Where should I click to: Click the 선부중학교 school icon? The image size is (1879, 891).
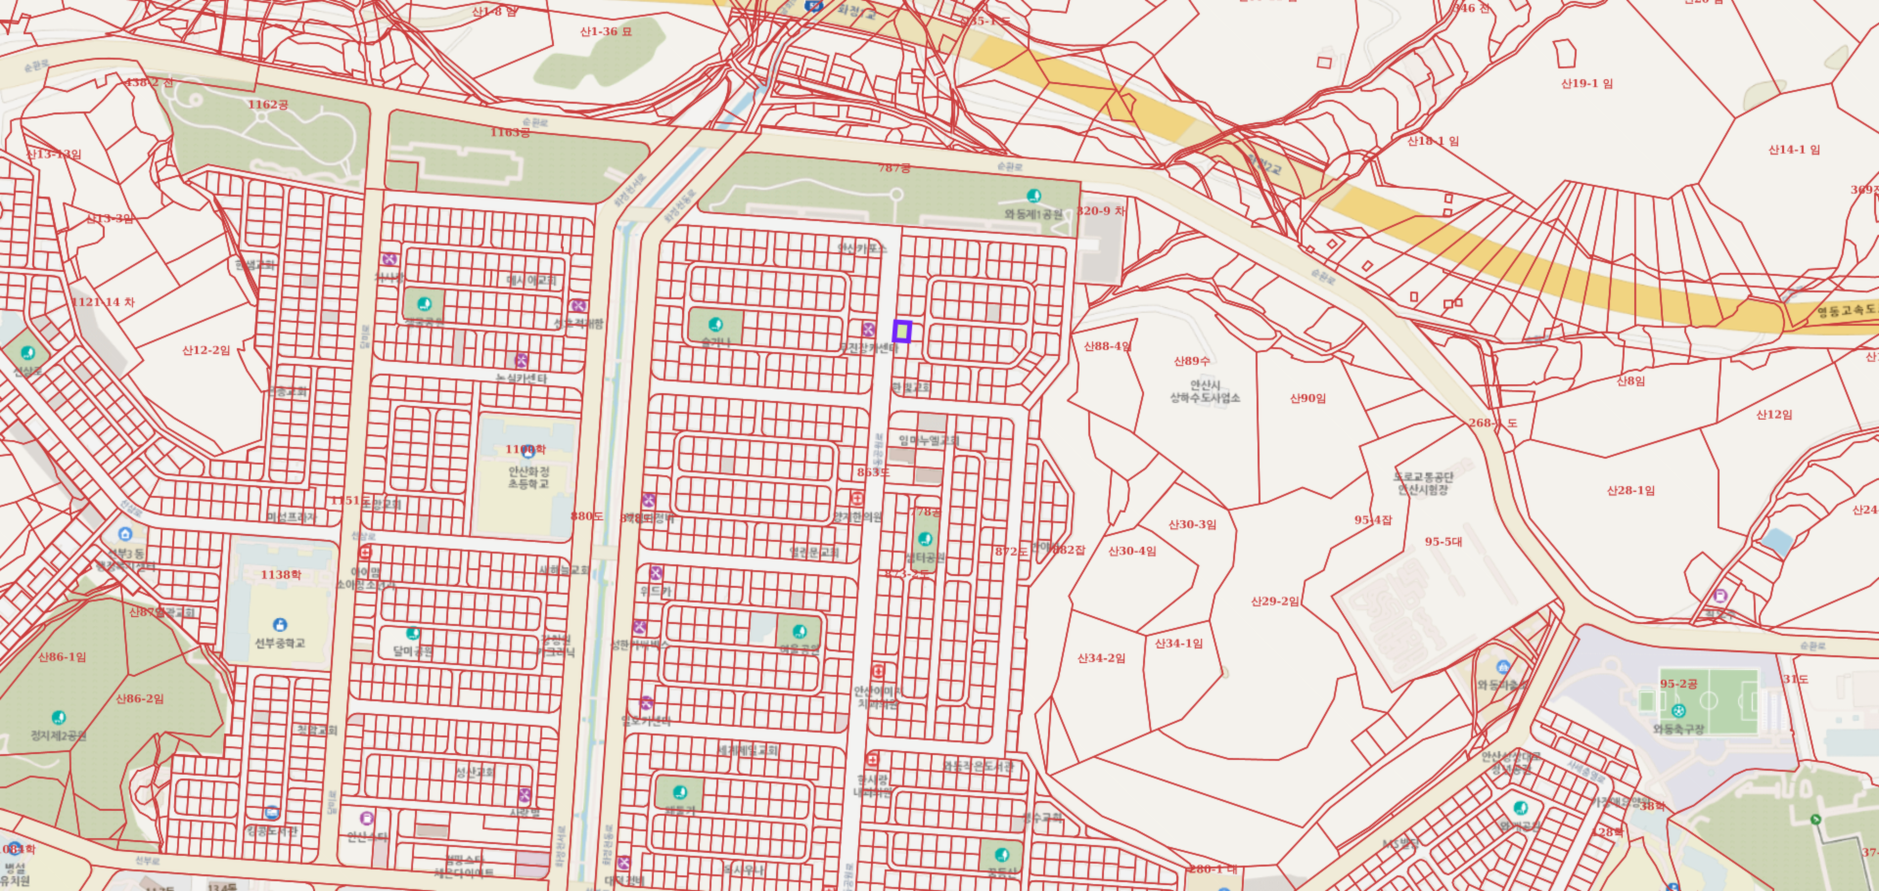coord(280,625)
